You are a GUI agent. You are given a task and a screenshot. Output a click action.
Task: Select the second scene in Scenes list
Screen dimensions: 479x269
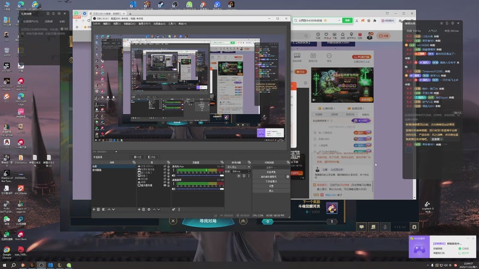tap(114, 170)
